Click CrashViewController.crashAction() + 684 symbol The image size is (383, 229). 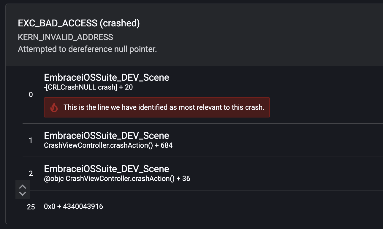click(x=108, y=145)
